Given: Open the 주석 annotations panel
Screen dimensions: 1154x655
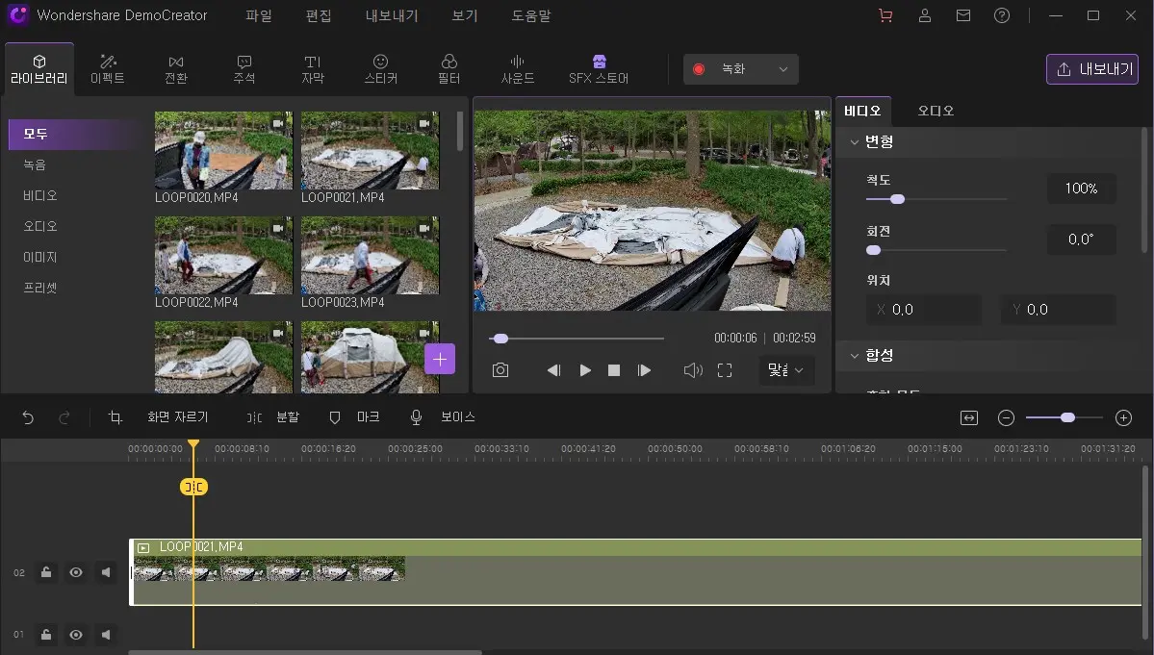Looking at the screenshot, I should pos(244,69).
